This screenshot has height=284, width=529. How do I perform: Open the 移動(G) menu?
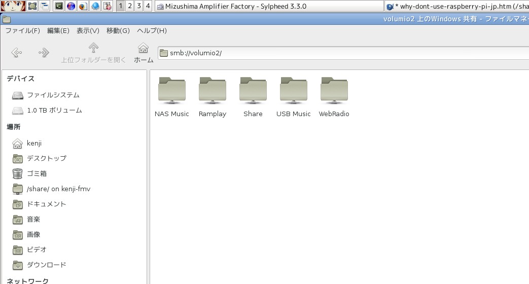118,31
